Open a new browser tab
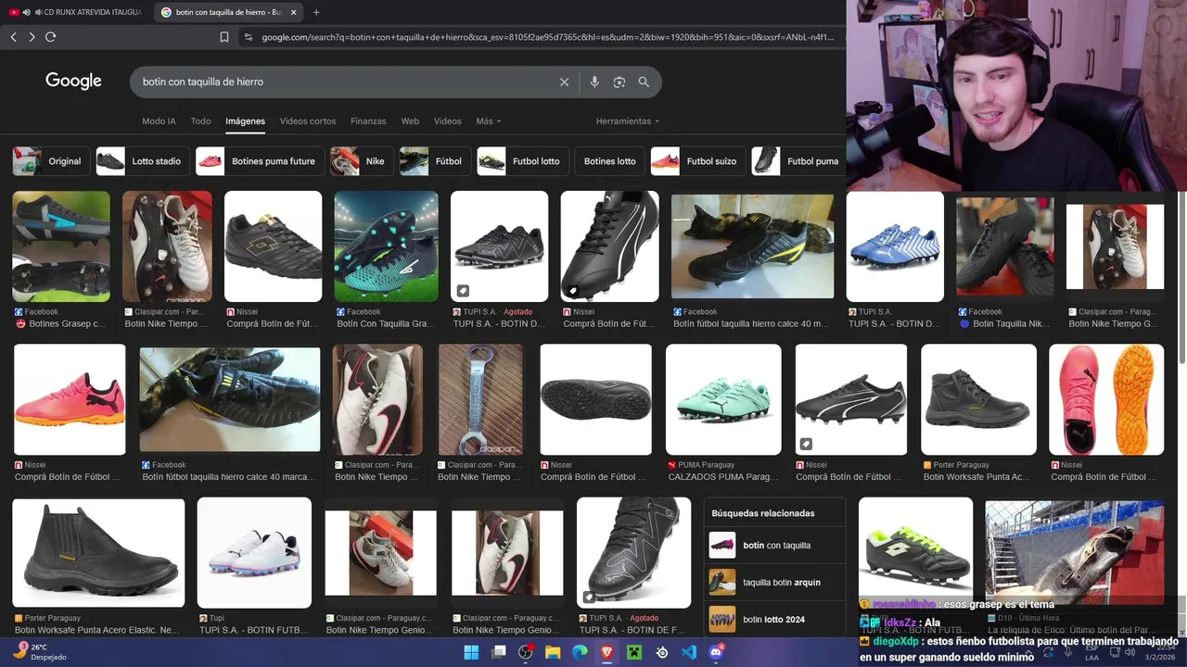 coord(316,12)
